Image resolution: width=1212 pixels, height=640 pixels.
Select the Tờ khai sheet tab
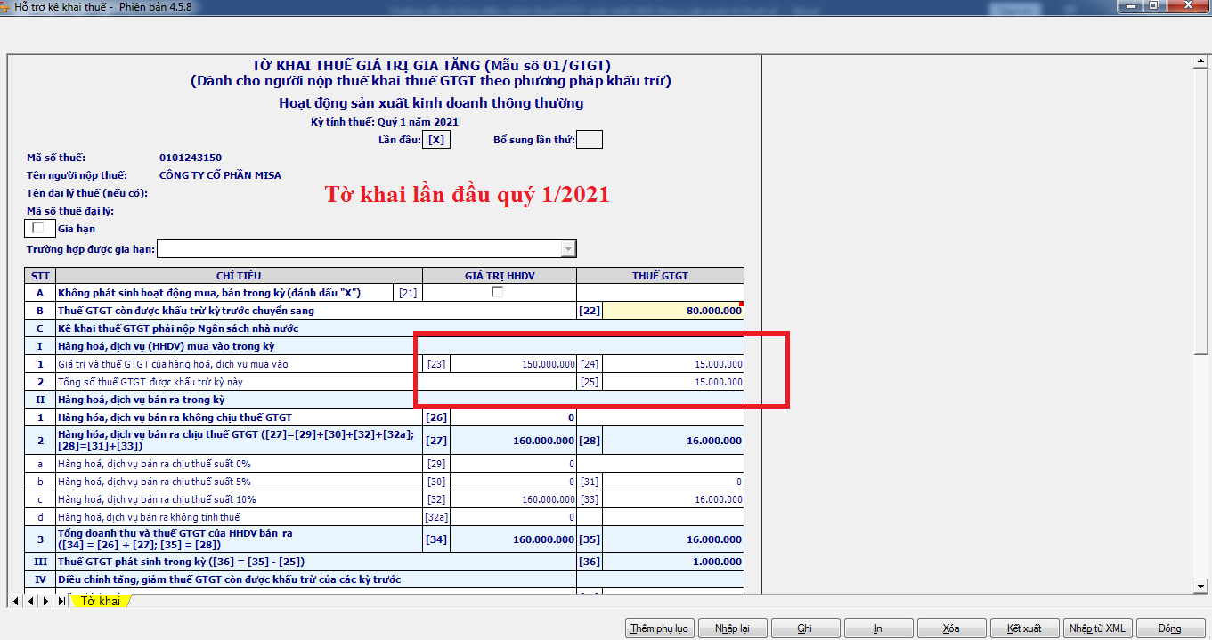coord(101,601)
